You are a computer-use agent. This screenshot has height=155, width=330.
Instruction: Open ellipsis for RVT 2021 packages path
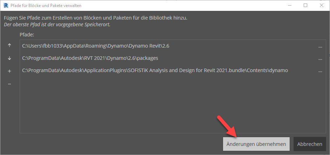click(320, 59)
